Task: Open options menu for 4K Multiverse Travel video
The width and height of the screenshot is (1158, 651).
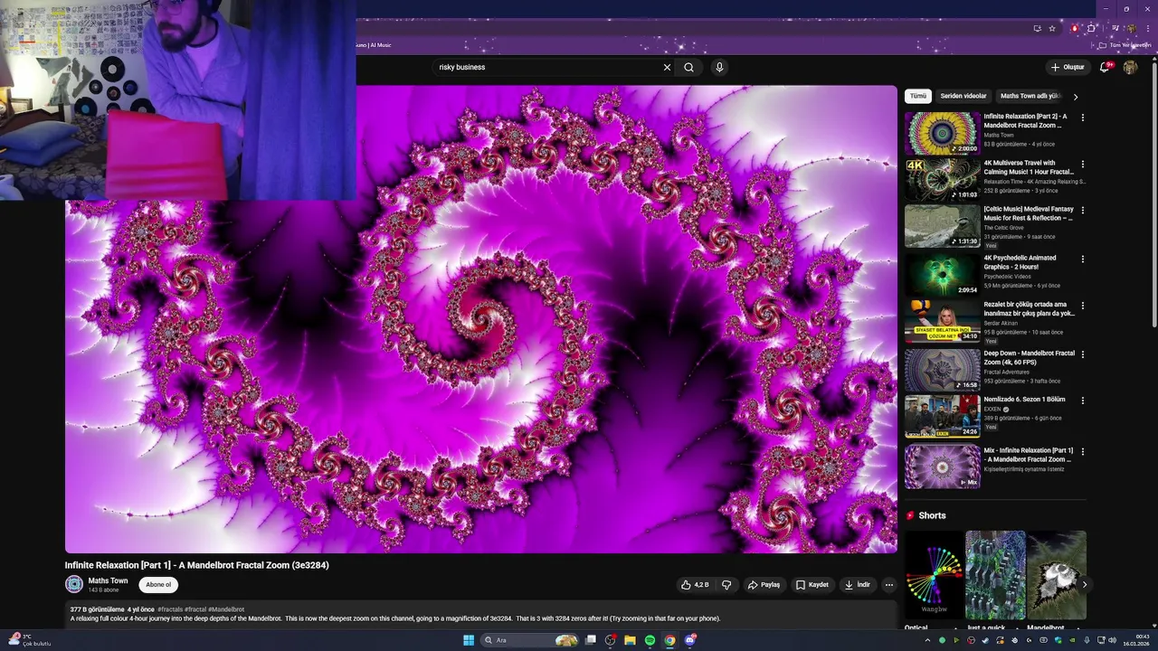Action: click(1083, 165)
